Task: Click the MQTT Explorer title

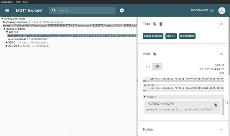Action: tap(29, 10)
